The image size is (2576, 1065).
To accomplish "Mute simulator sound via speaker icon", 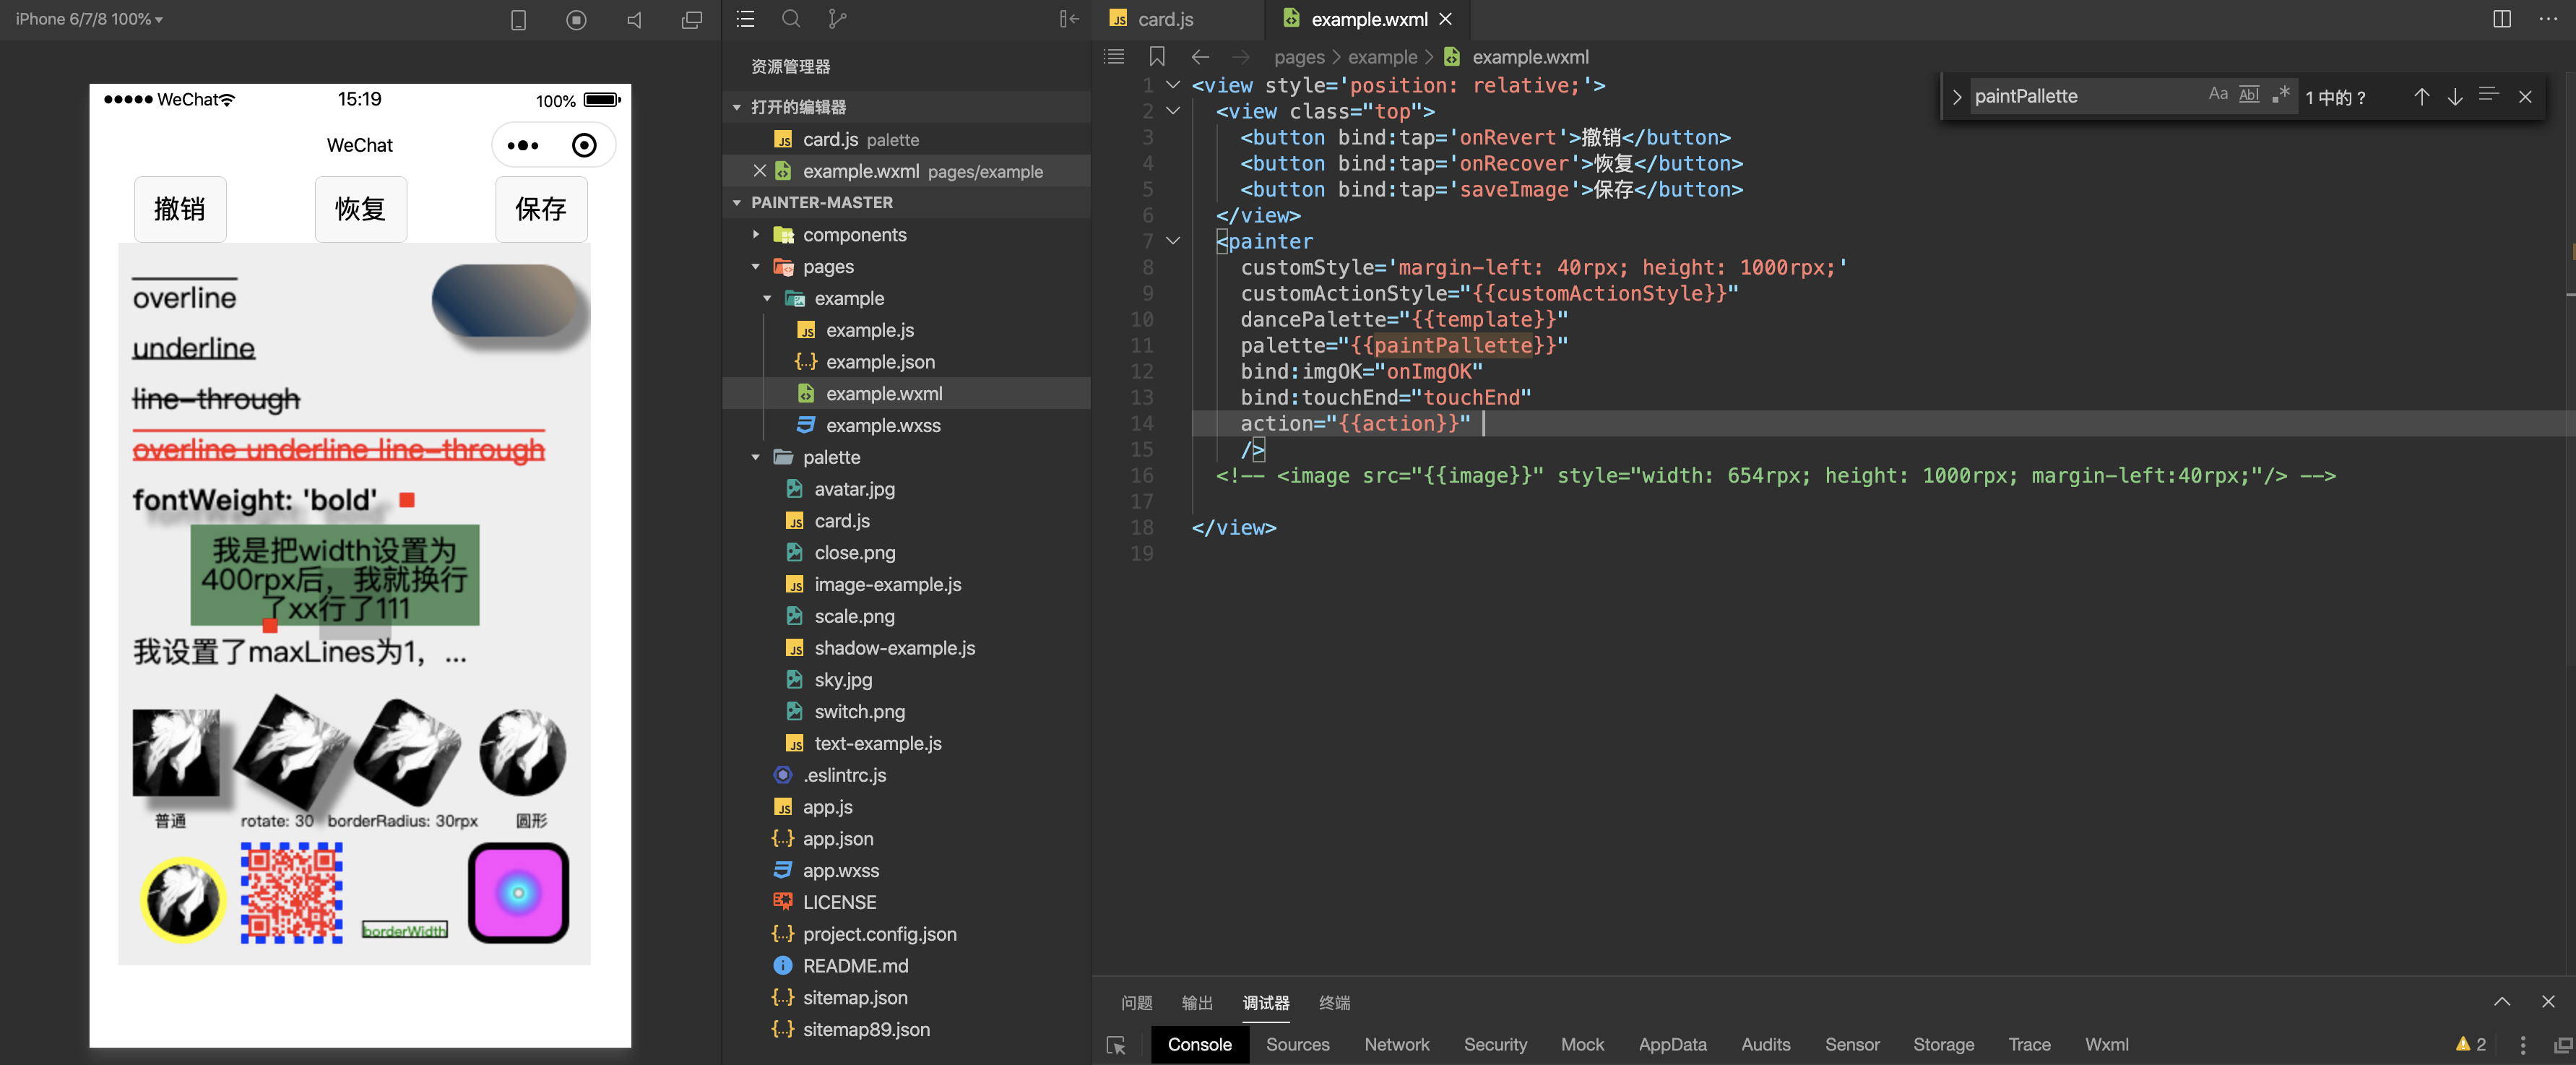I will [634, 20].
